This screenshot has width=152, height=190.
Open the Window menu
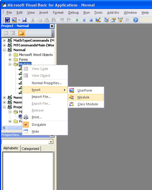(x=130, y=12)
